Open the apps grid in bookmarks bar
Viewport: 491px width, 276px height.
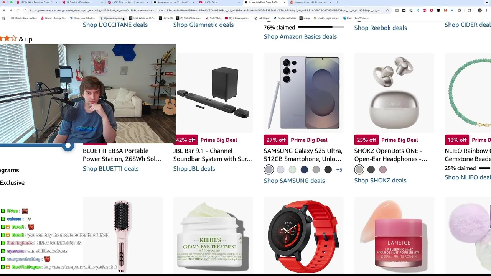4,18
